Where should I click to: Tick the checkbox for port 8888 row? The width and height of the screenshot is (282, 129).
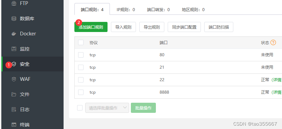click(81, 92)
